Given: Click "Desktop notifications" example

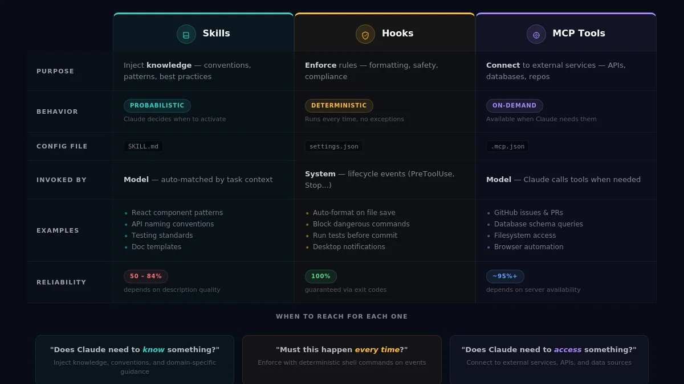Looking at the screenshot, I should point(349,247).
